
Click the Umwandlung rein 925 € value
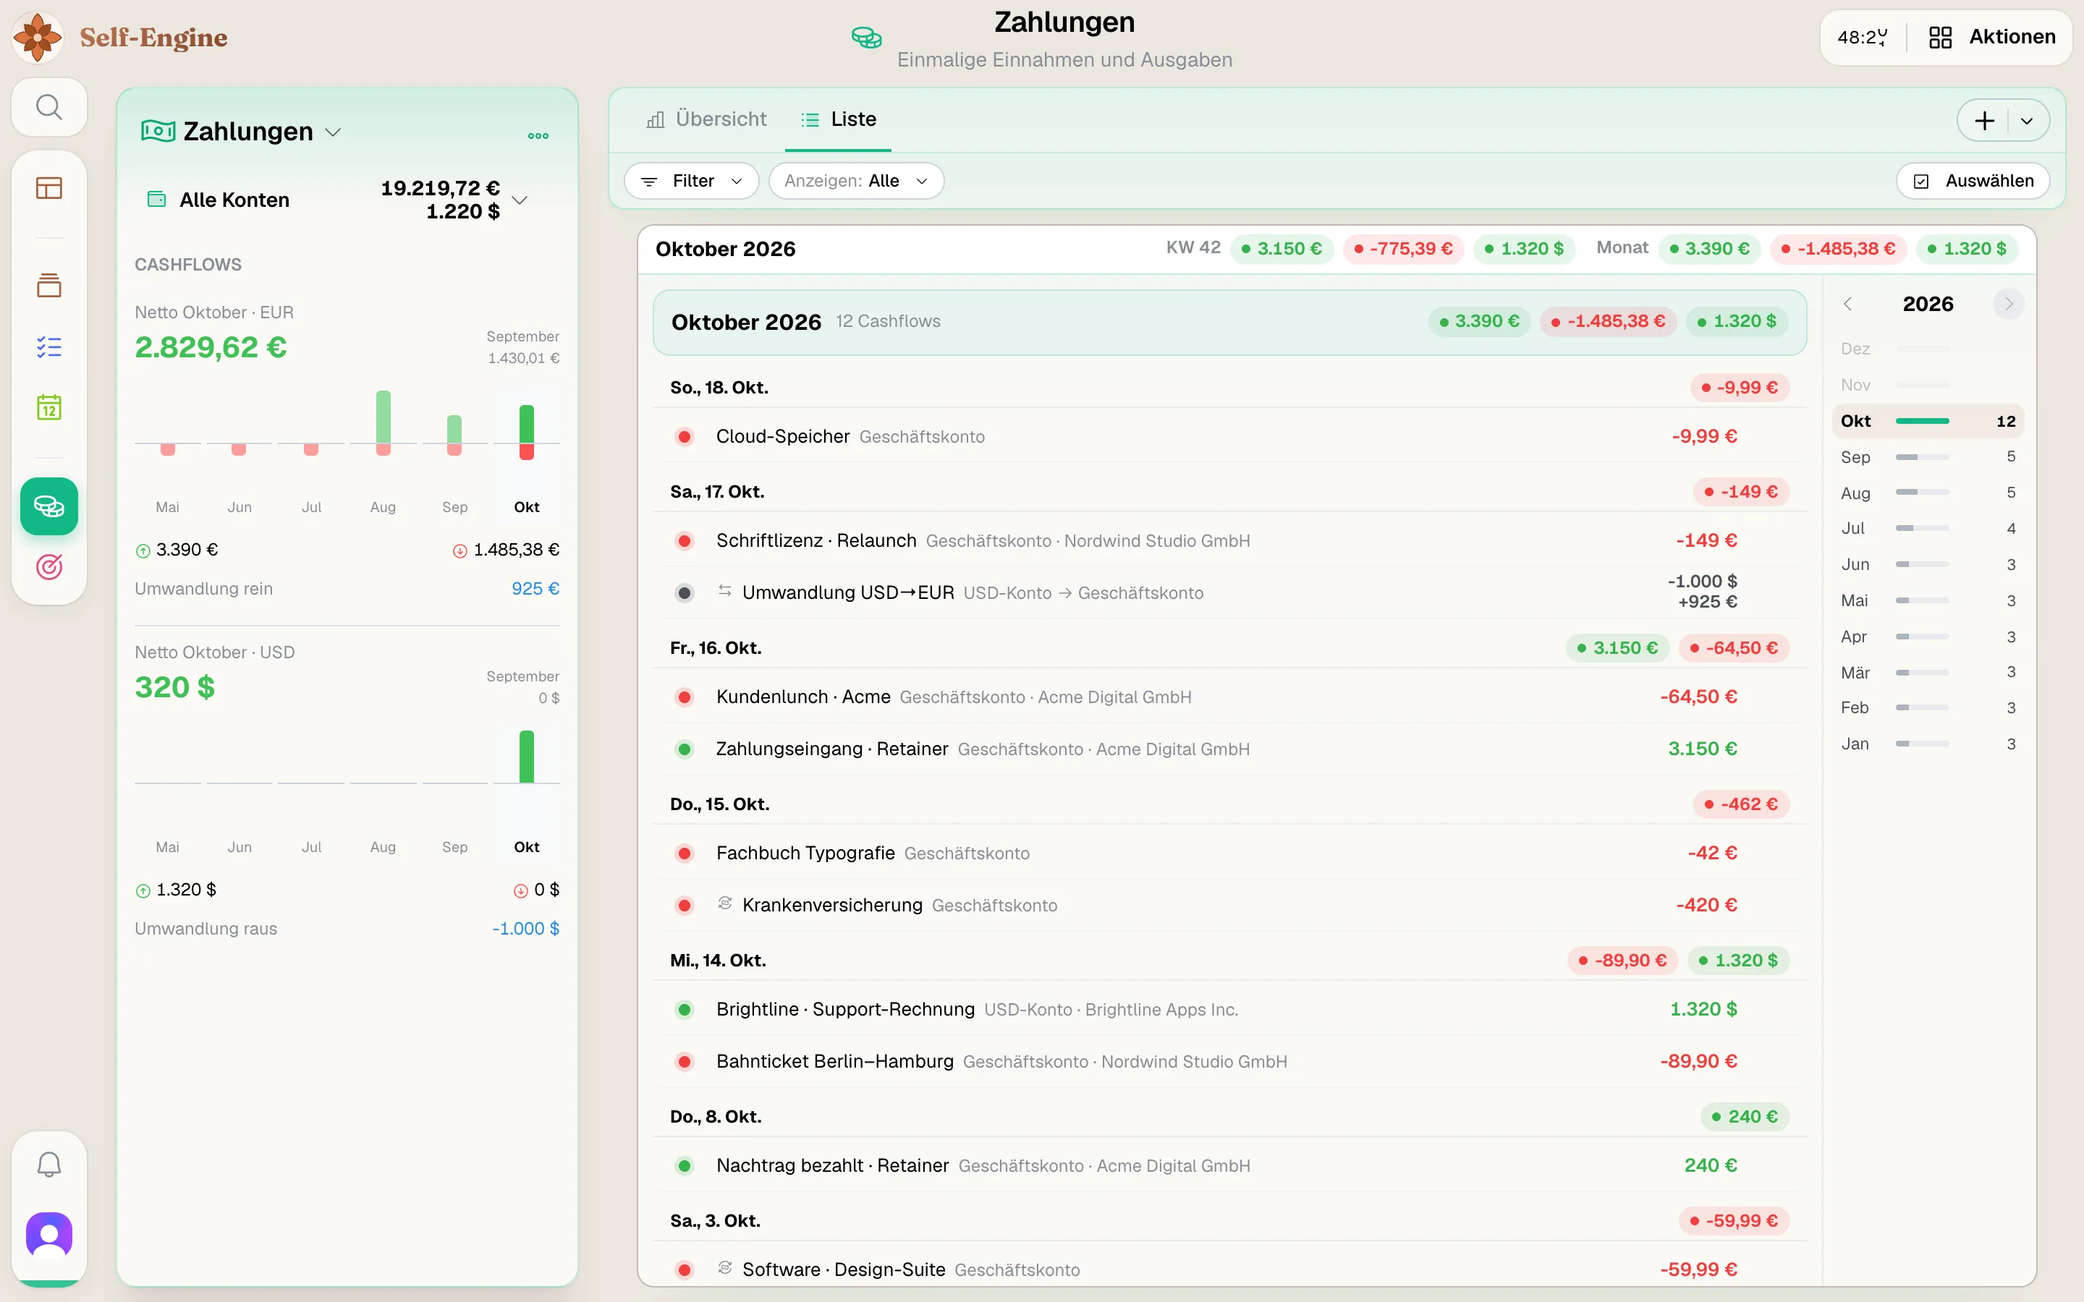click(x=535, y=589)
